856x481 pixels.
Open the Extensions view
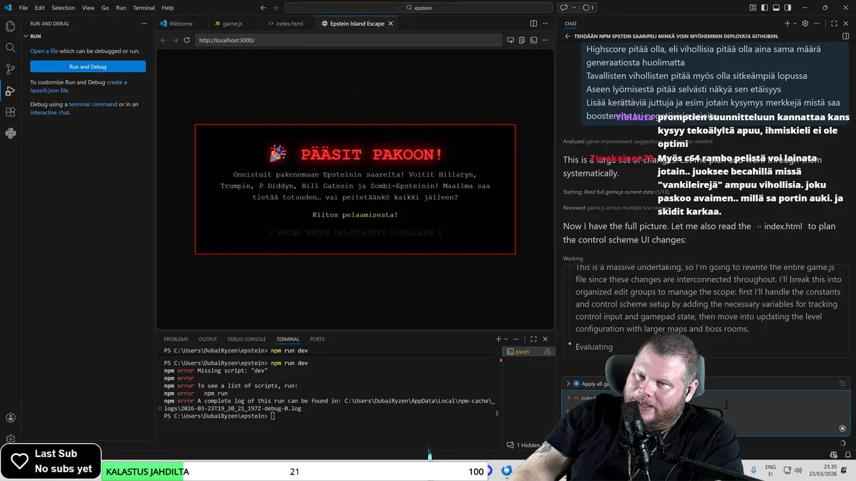[10, 112]
